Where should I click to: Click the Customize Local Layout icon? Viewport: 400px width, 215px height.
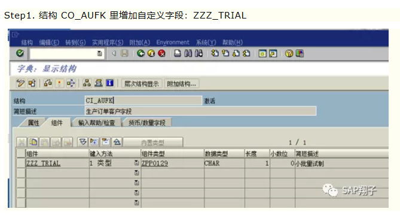(300, 54)
